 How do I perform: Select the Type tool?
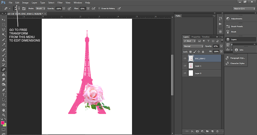[x=4, y=95]
